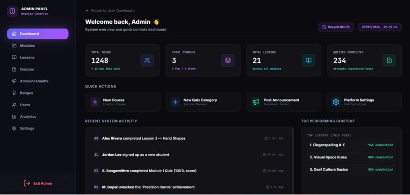This screenshot has width=410, height=195.
Task: Start the New Course quick action
Action: point(123,102)
